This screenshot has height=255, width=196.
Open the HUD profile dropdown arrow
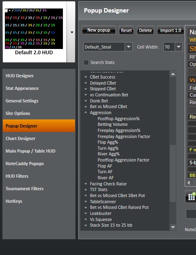(x=72, y=32)
